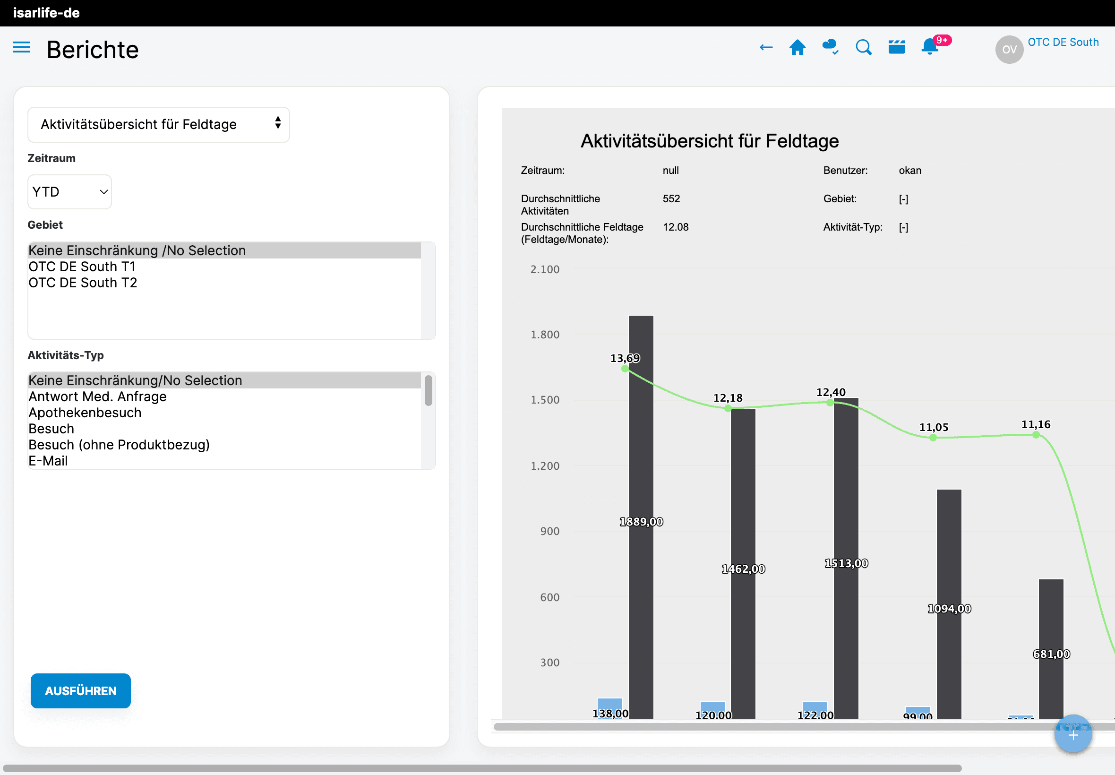This screenshot has height=775, width=1115.
Task: Click the blue plus floating button
Action: [x=1073, y=734]
